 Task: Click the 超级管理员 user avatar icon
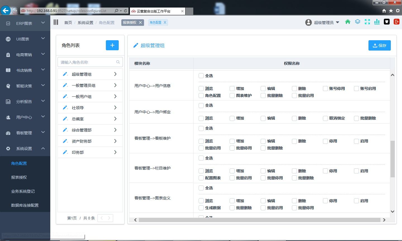tap(308, 22)
